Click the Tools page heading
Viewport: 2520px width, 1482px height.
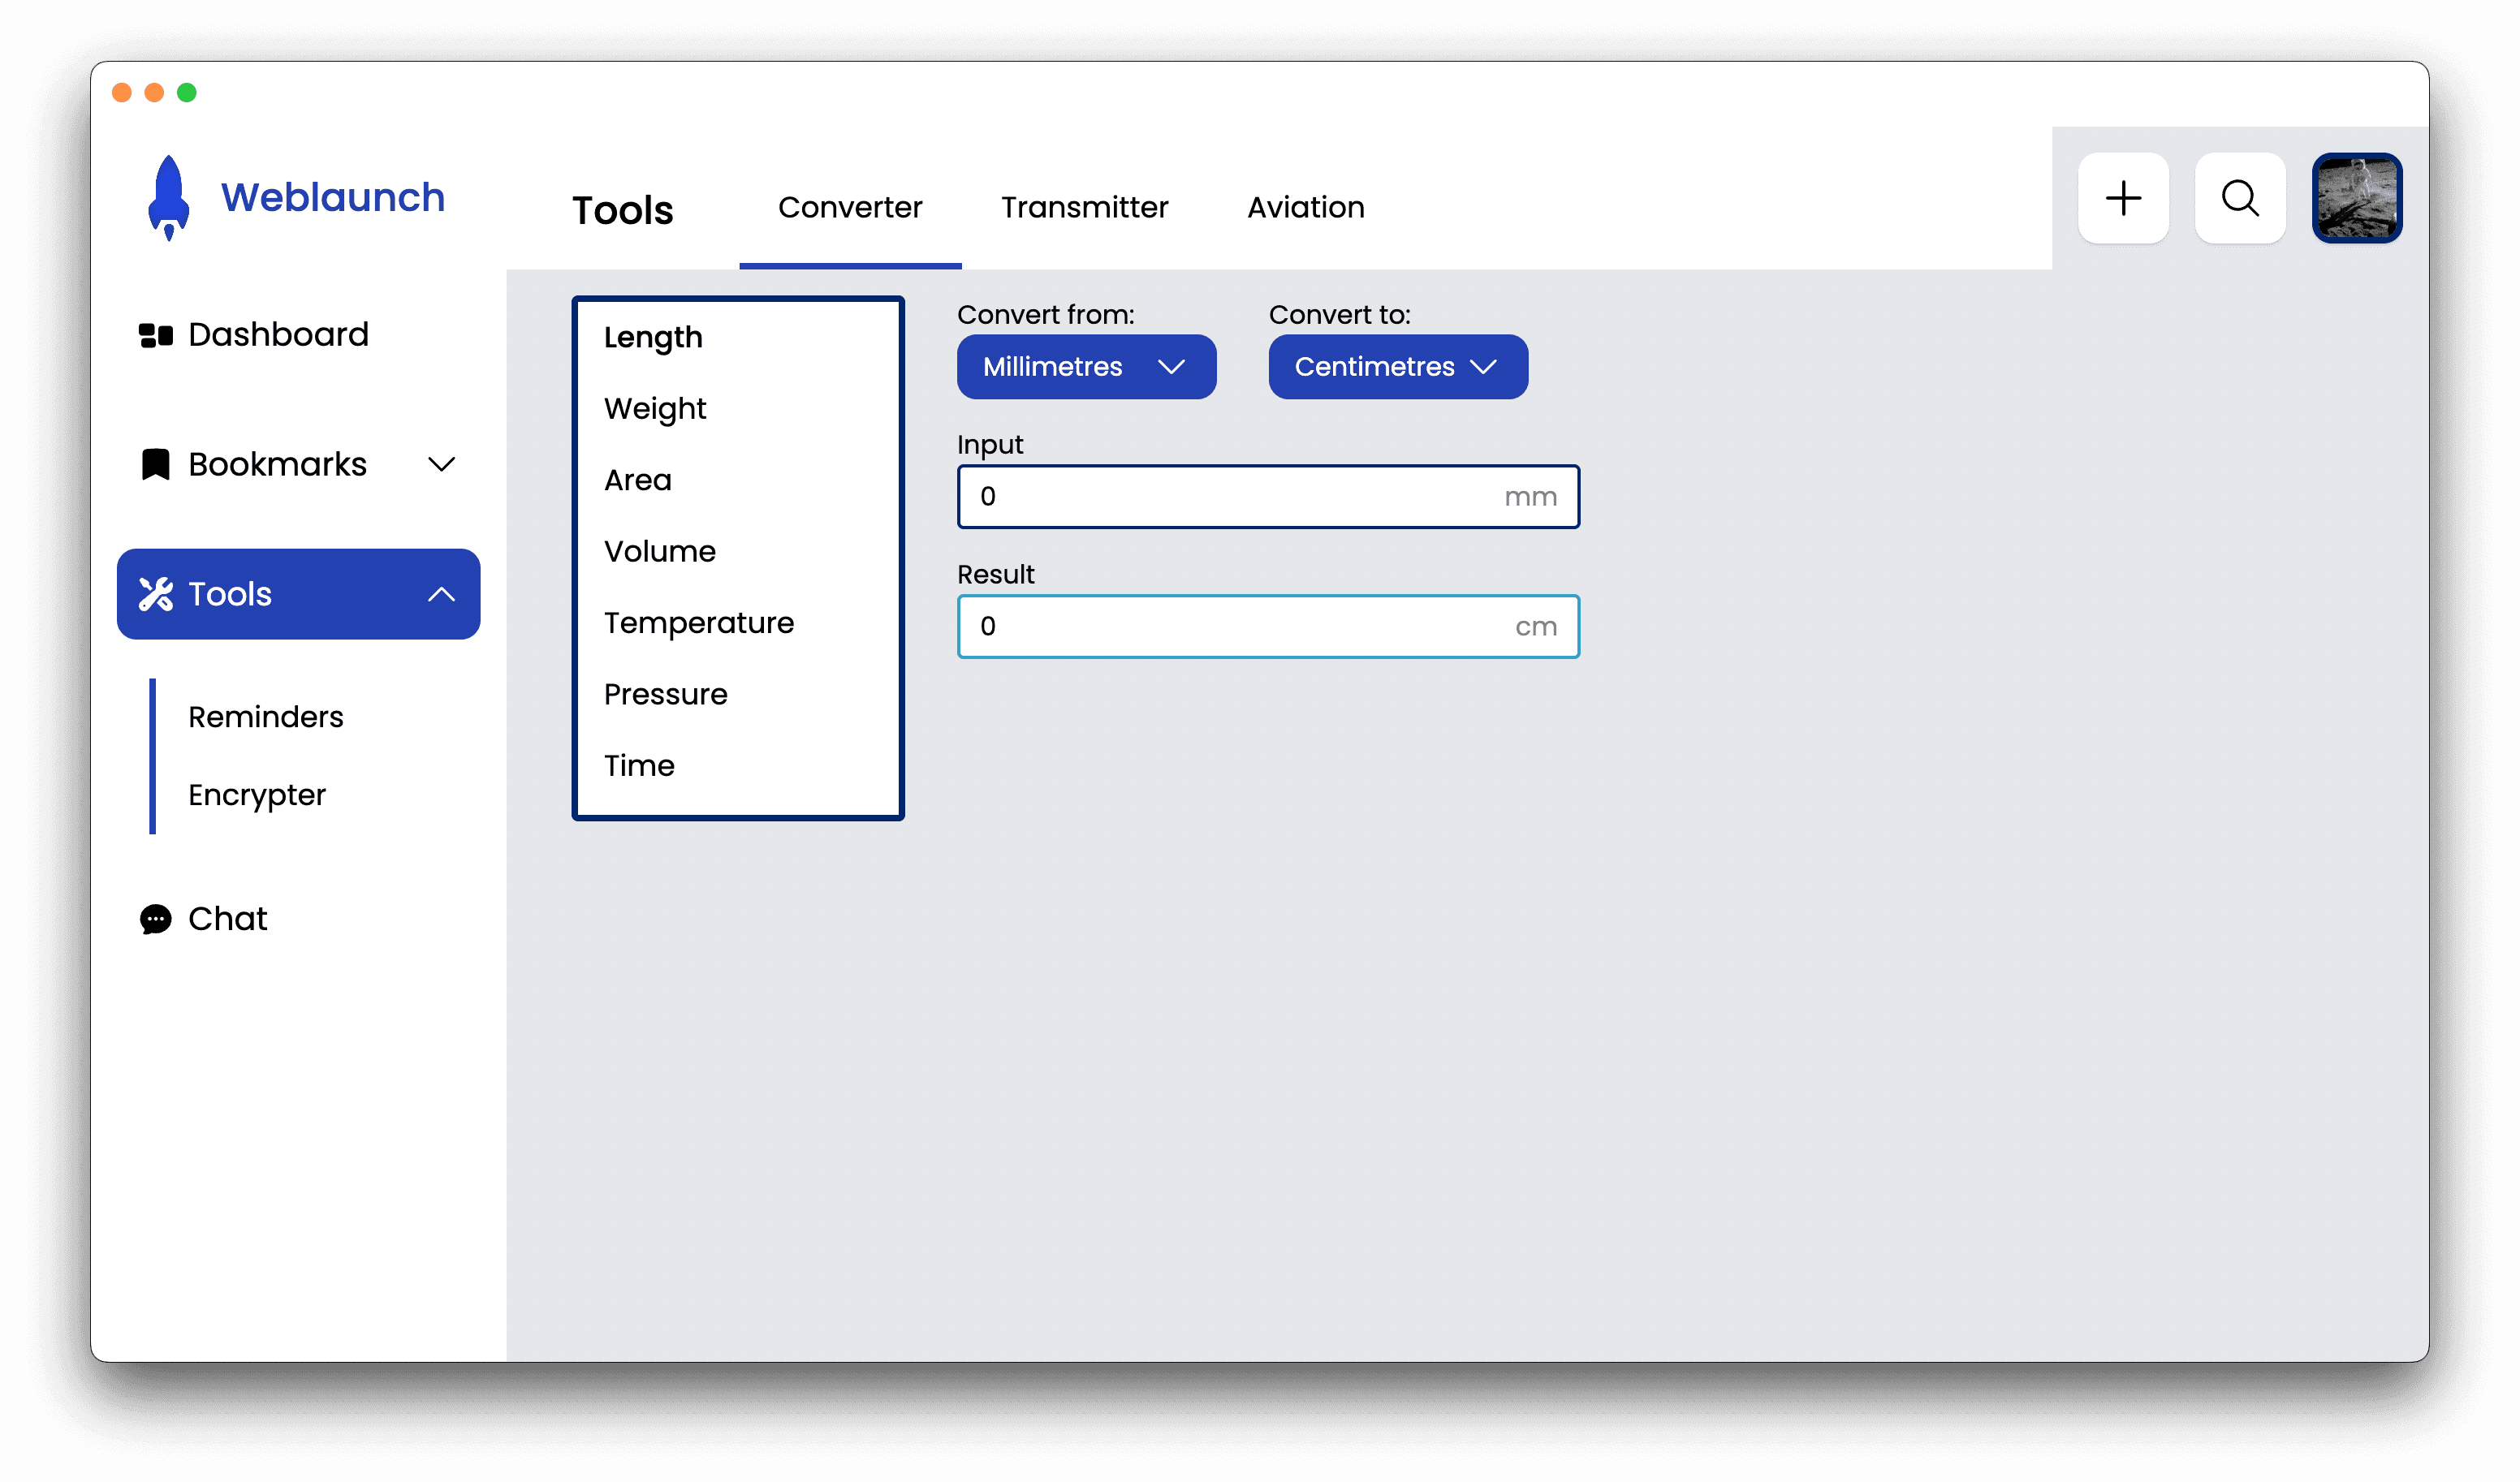pos(622,210)
